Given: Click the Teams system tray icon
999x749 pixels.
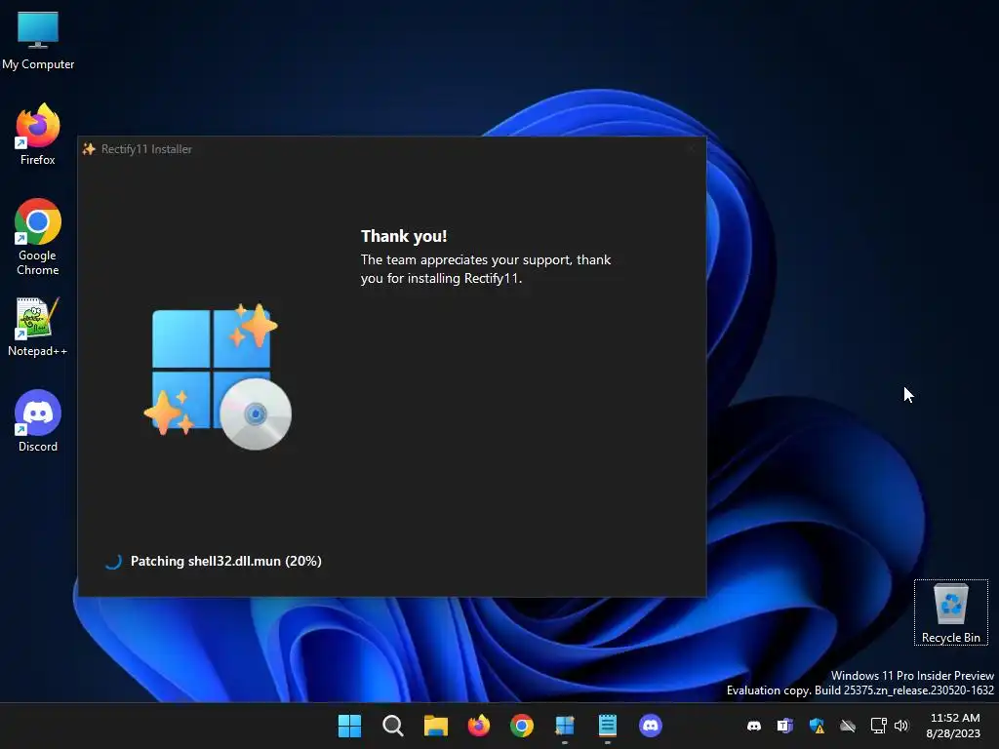Looking at the screenshot, I should click(x=785, y=726).
